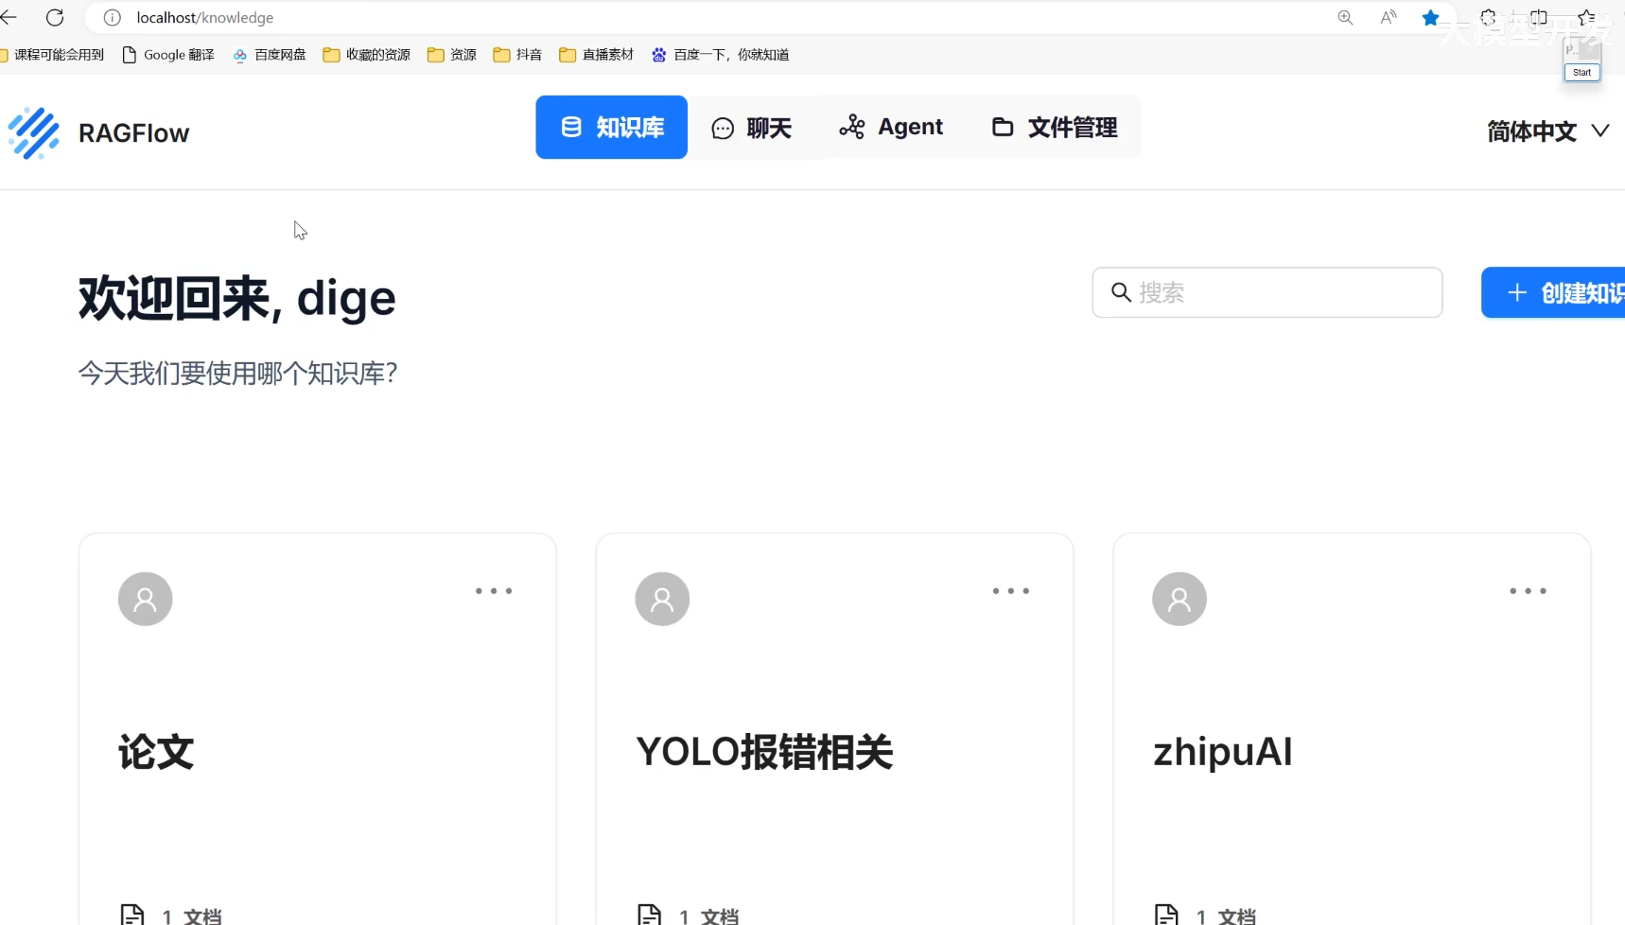Switch to the 聊天 tab
Viewport: 1625px width, 925px height.
pos(751,128)
